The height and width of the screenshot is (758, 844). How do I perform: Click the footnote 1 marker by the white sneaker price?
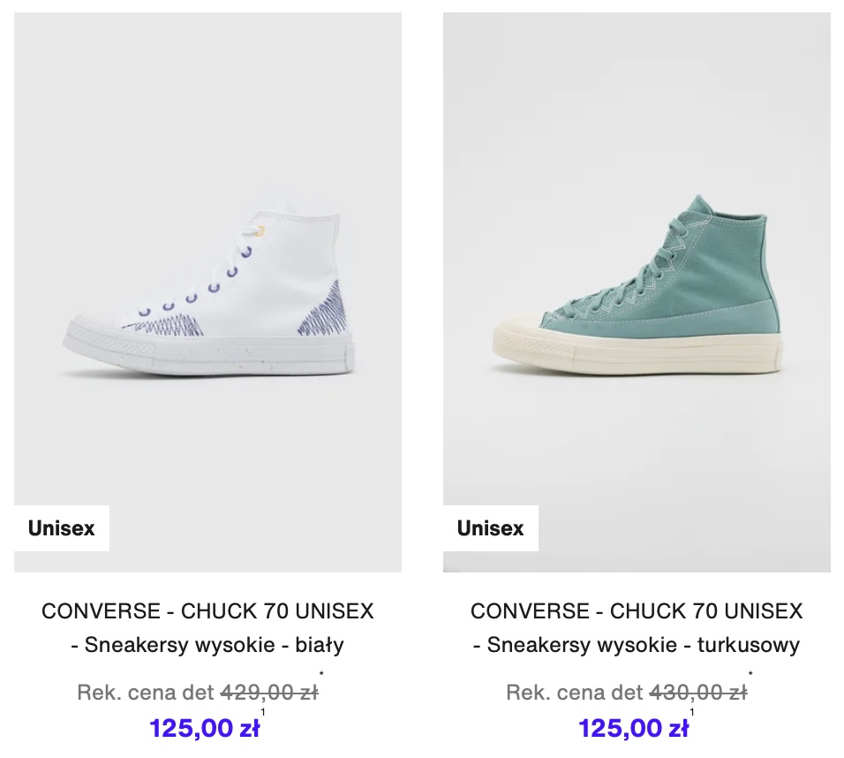(x=263, y=712)
